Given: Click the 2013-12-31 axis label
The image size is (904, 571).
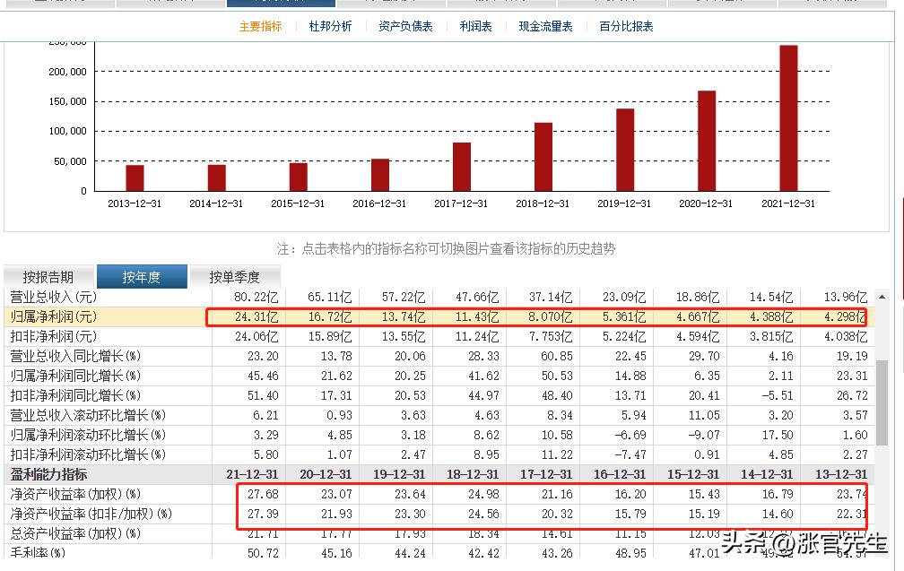Looking at the screenshot, I should 135,203.
